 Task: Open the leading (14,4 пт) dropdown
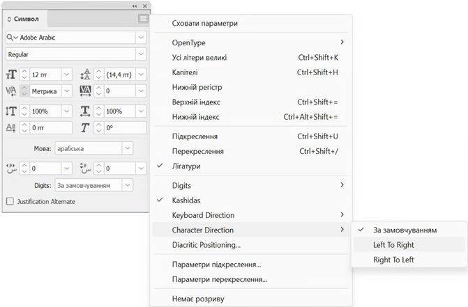pyautogui.click(x=141, y=74)
